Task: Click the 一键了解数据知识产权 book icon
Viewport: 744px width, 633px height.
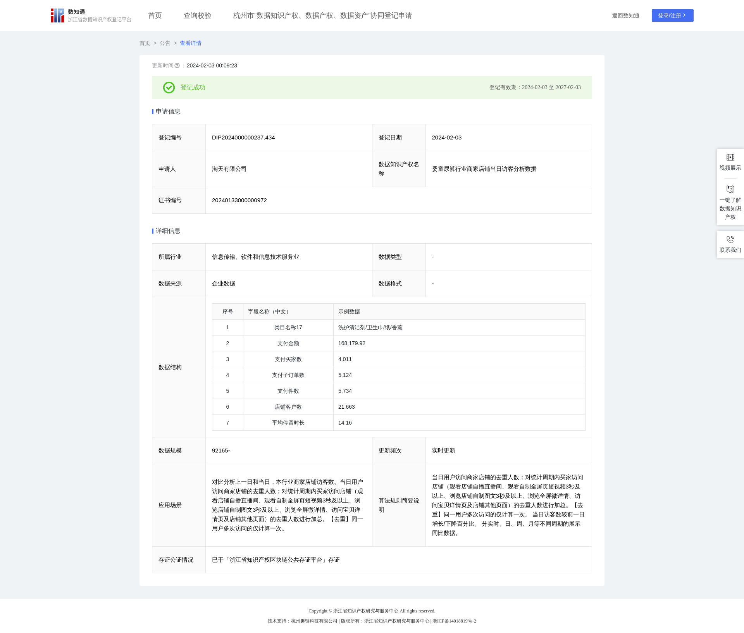Action: point(730,189)
